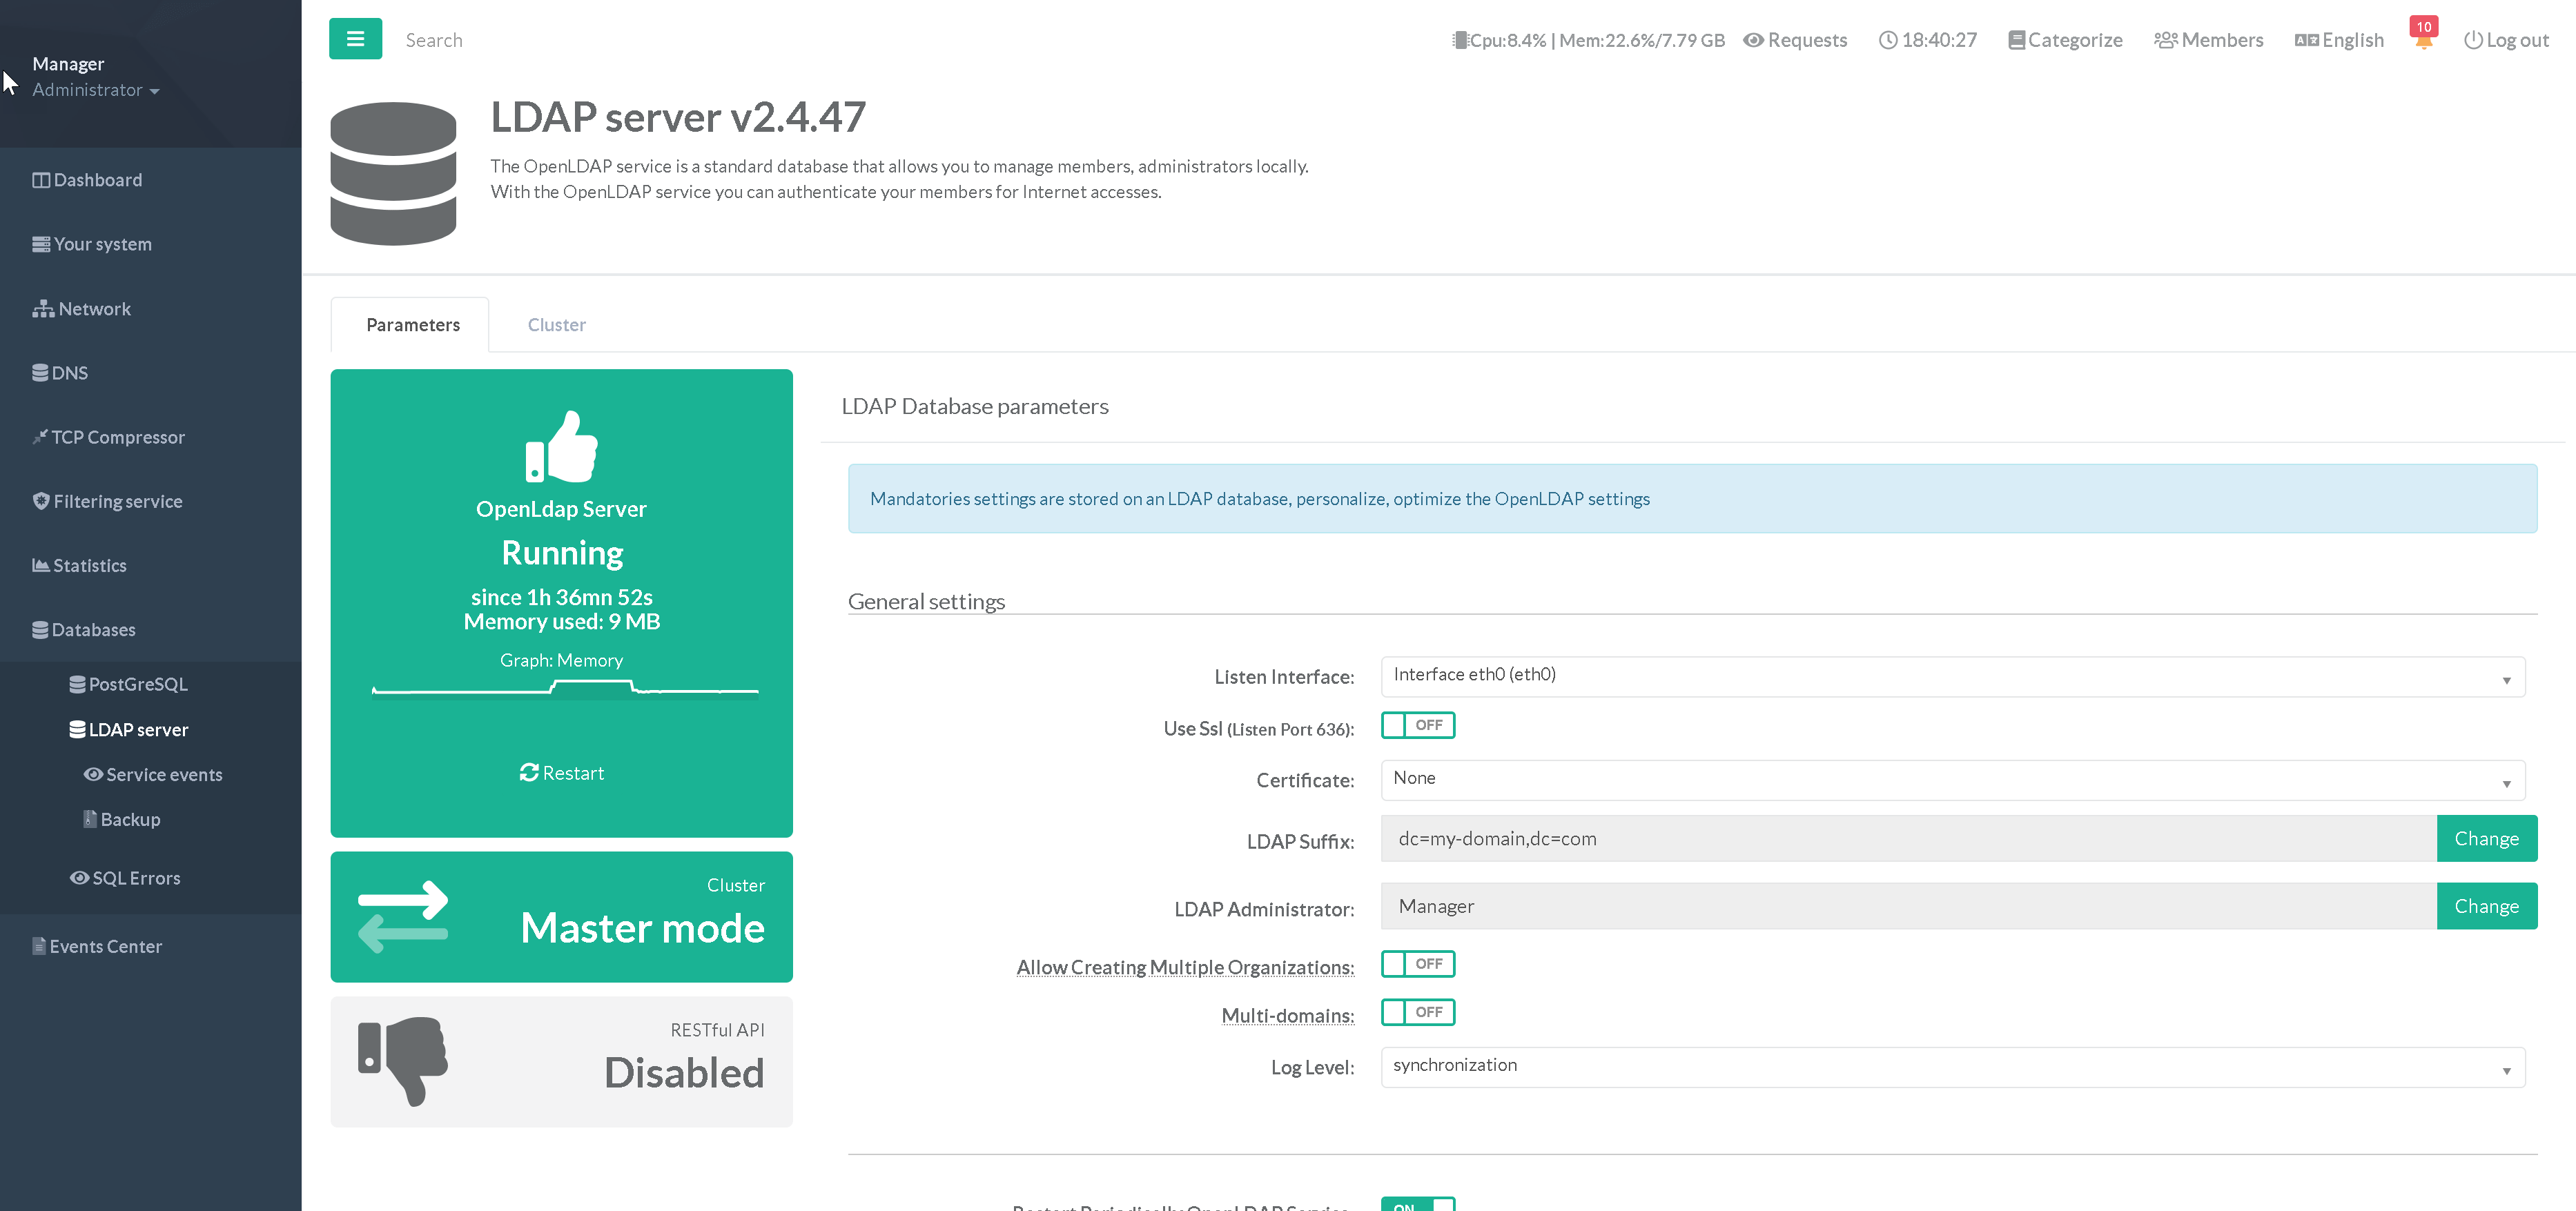The image size is (2576, 1211).
Task: Click the Cluster arrows icon
Action: point(403,916)
